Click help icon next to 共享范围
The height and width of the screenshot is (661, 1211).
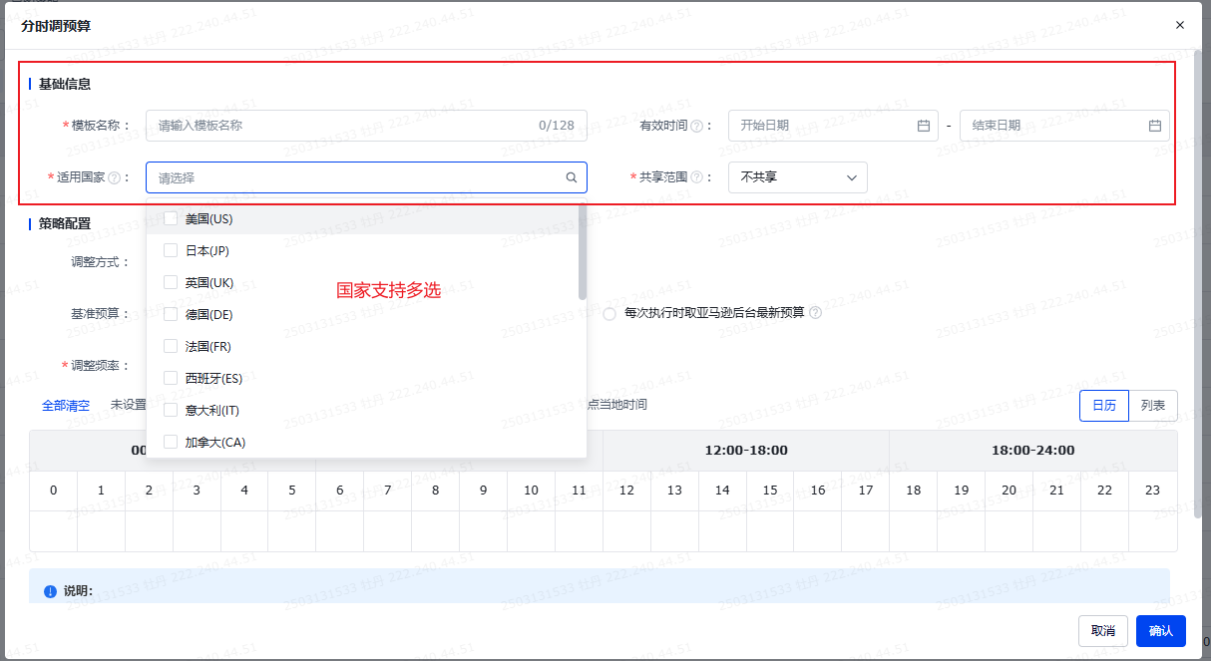click(x=696, y=177)
